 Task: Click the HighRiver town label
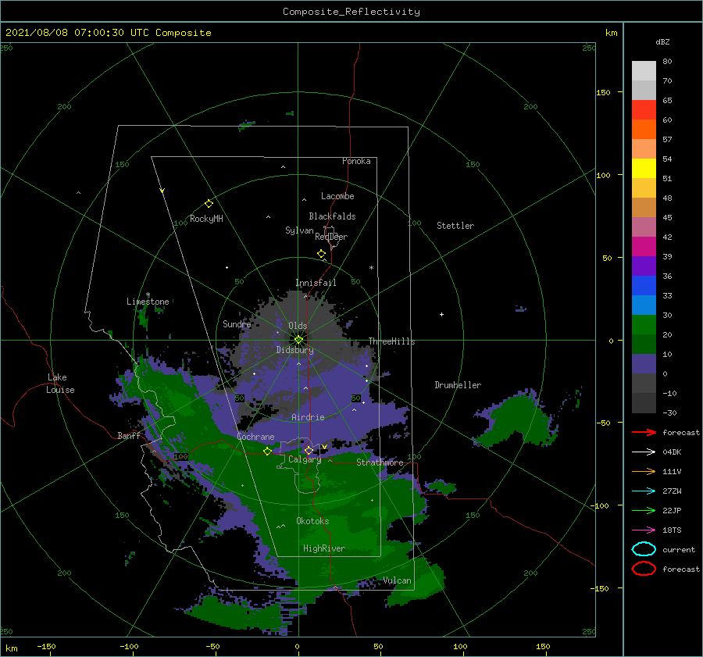pos(324,548)
